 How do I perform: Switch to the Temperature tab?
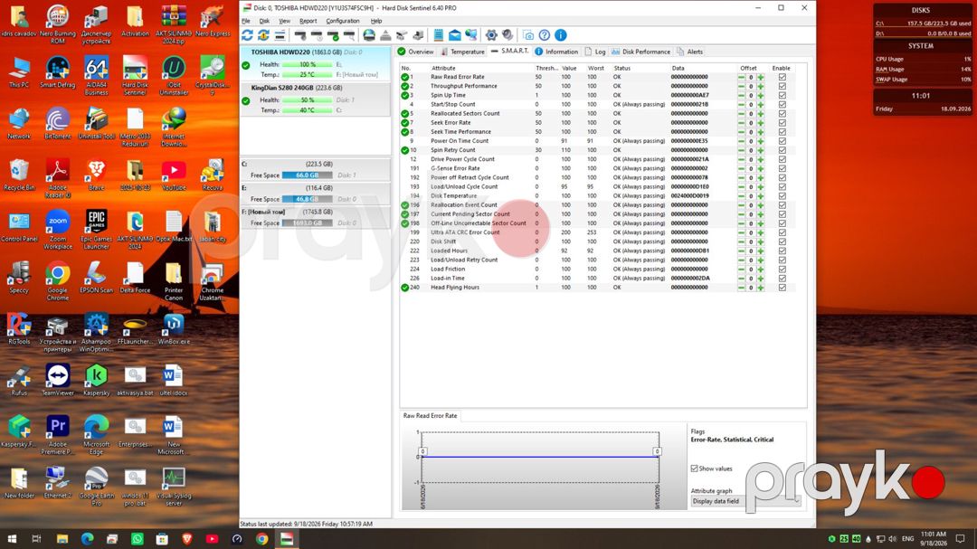tap(462, 52)
